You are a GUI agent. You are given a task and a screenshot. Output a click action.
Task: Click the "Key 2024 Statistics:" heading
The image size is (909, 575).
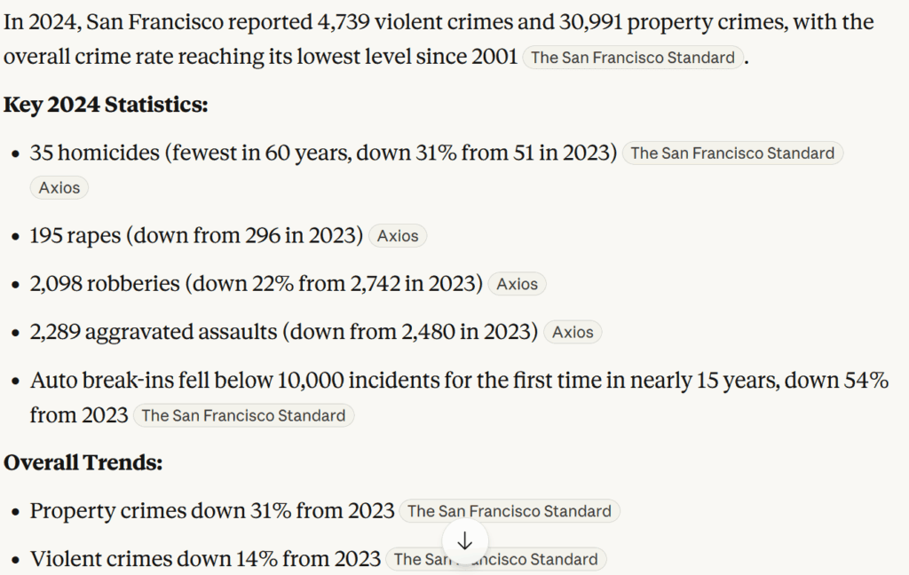(106, 105)
